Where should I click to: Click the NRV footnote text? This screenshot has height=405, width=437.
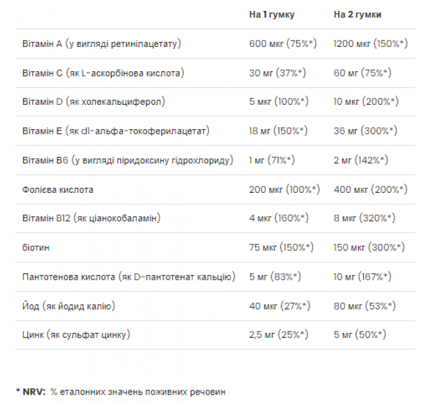[x=121, y=392]
